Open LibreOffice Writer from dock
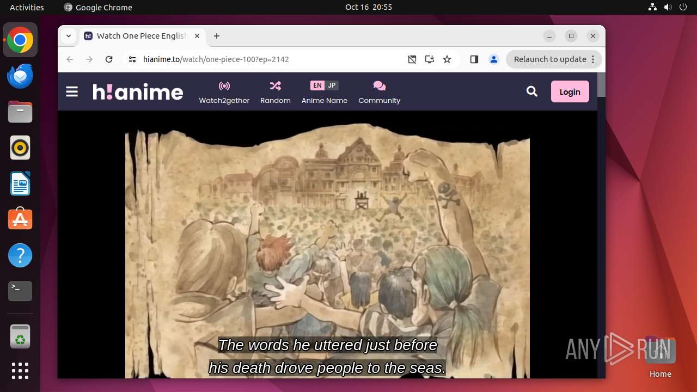Image resolution: width=697 pixels, height=392 pixels. 20,183
